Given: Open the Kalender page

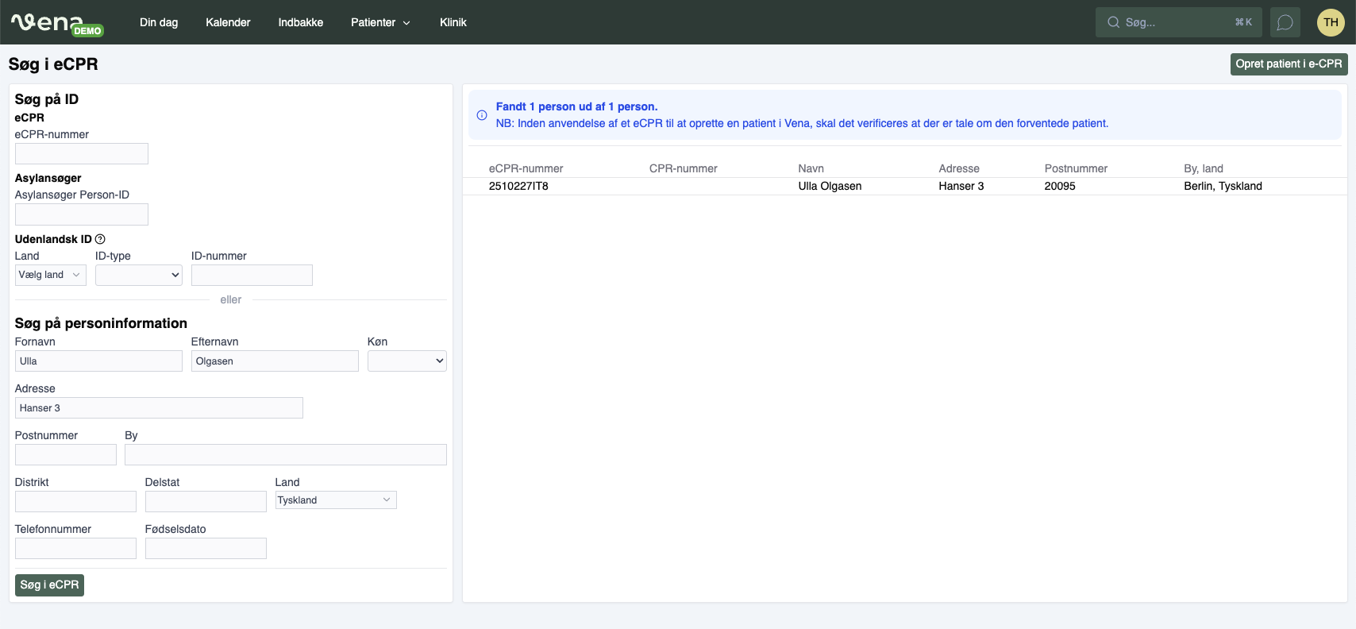Looking at the screenshot, I should pyautogui.click(x=228, y=22).
